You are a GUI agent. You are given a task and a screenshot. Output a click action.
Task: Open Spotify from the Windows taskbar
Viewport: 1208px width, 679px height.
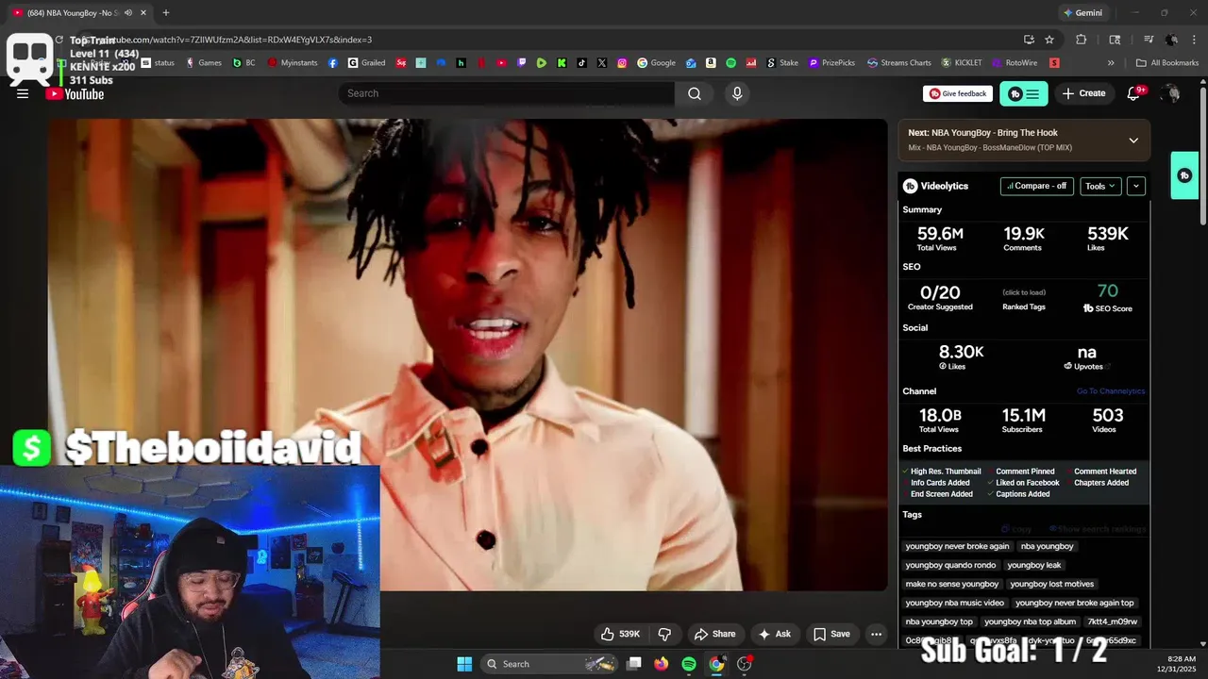689,664
